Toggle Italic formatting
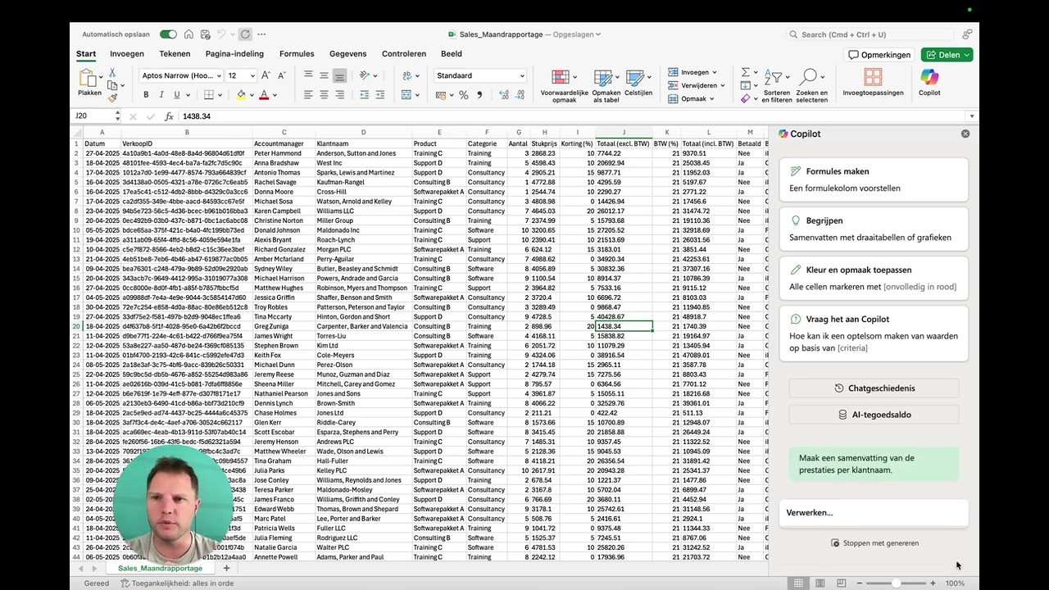1049x590 pixels. [161, 95]
